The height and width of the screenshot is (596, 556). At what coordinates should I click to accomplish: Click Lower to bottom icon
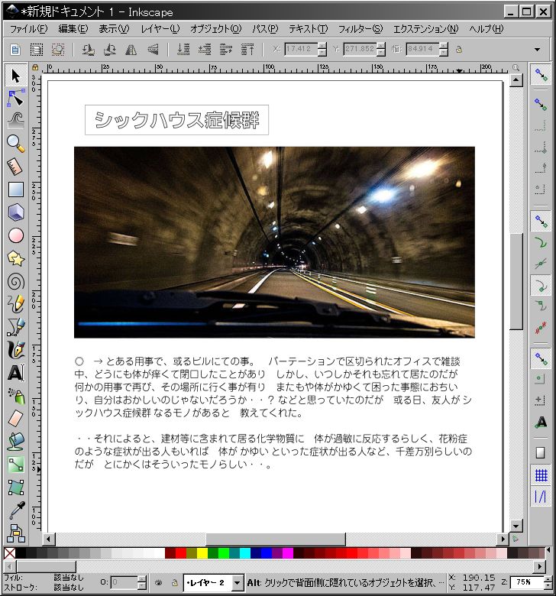coord(183,50)
